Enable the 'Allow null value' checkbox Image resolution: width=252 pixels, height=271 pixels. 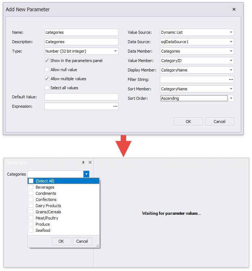[47, 70]
